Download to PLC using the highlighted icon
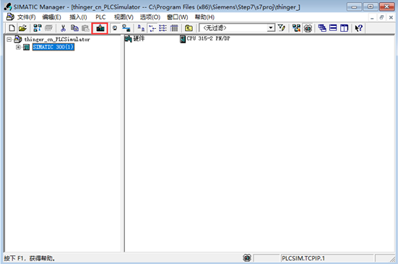 tap(100, 28)
